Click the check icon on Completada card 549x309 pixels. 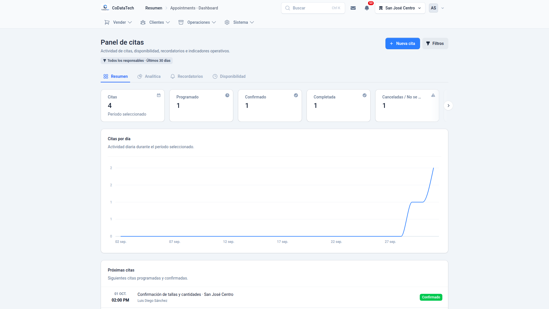click(x=365, y=95)
